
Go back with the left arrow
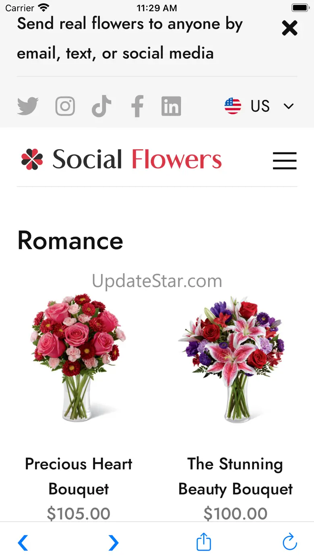(23, 542)
